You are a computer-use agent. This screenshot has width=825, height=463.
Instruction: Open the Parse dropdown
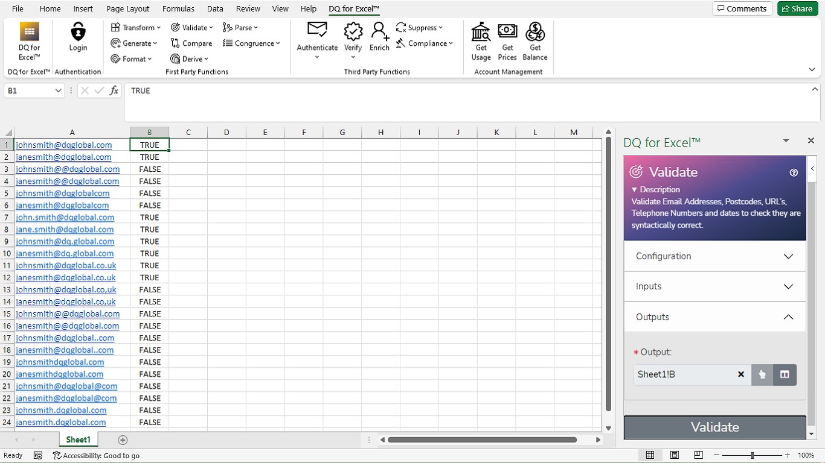click(240, 28)
